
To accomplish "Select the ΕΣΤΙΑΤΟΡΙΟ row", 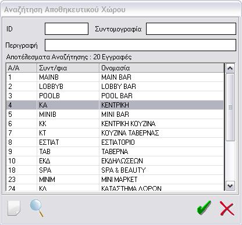I will coord(115,142).
